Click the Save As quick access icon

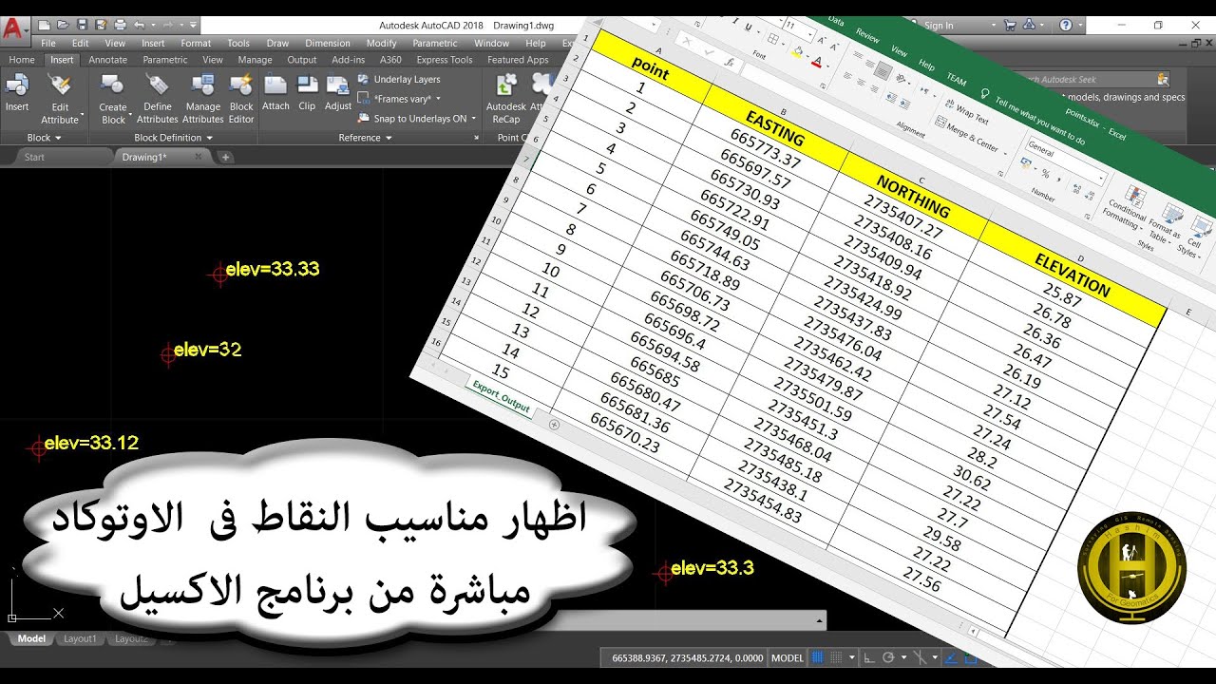pos(100,25)
